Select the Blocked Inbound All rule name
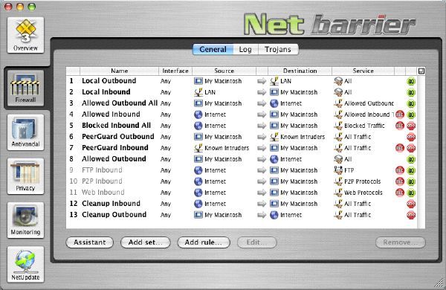This screenshot has width=446, height=290. (x=117, y=126)
